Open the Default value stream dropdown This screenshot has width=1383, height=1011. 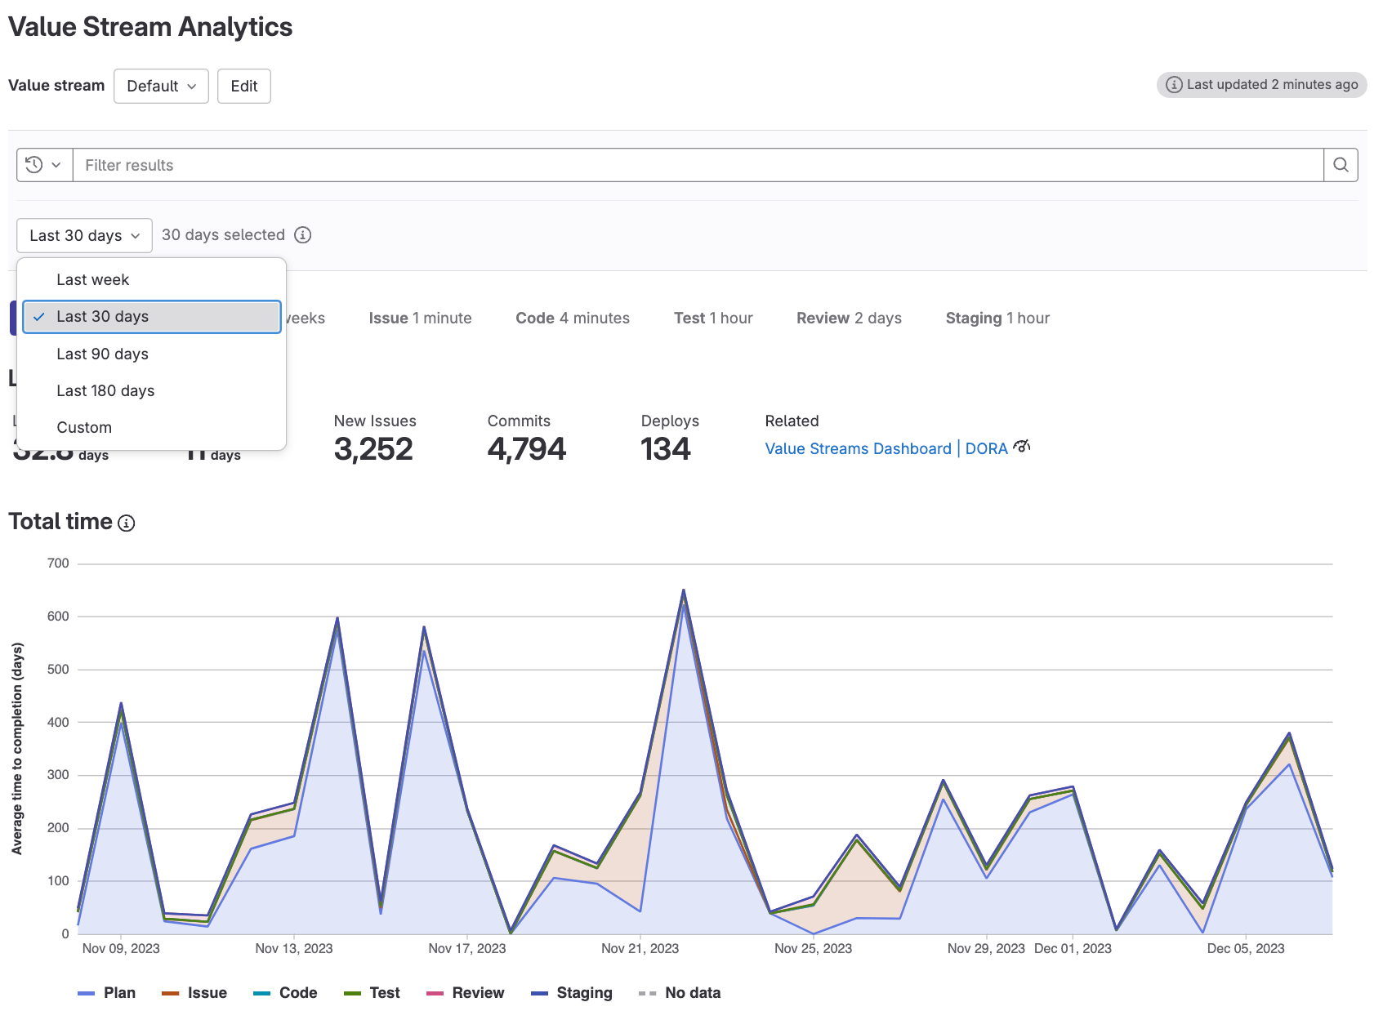[x=161, y=86]
